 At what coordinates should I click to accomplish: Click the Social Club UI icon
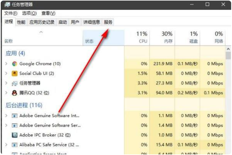click(x=14, y=74)
